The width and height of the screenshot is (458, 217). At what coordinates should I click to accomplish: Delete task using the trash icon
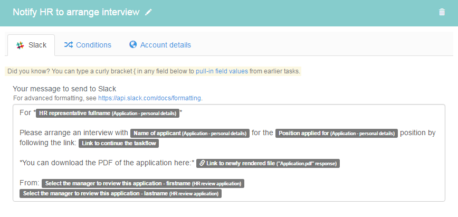pos(442,12)
